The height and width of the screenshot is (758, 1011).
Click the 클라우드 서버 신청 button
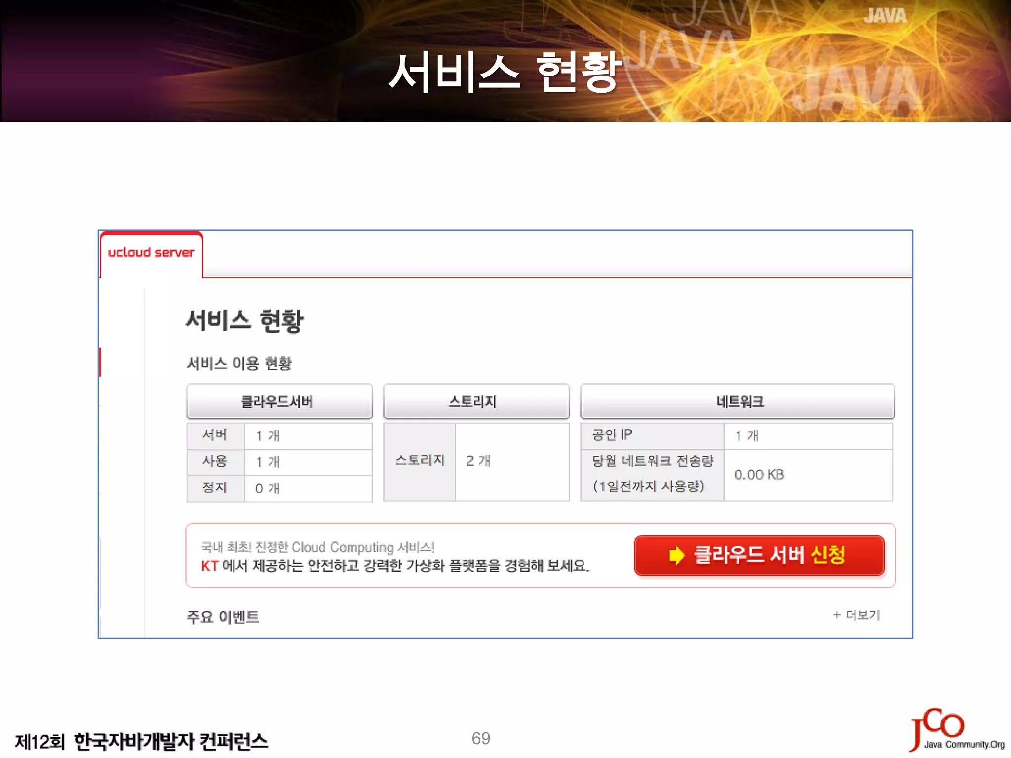759,555
